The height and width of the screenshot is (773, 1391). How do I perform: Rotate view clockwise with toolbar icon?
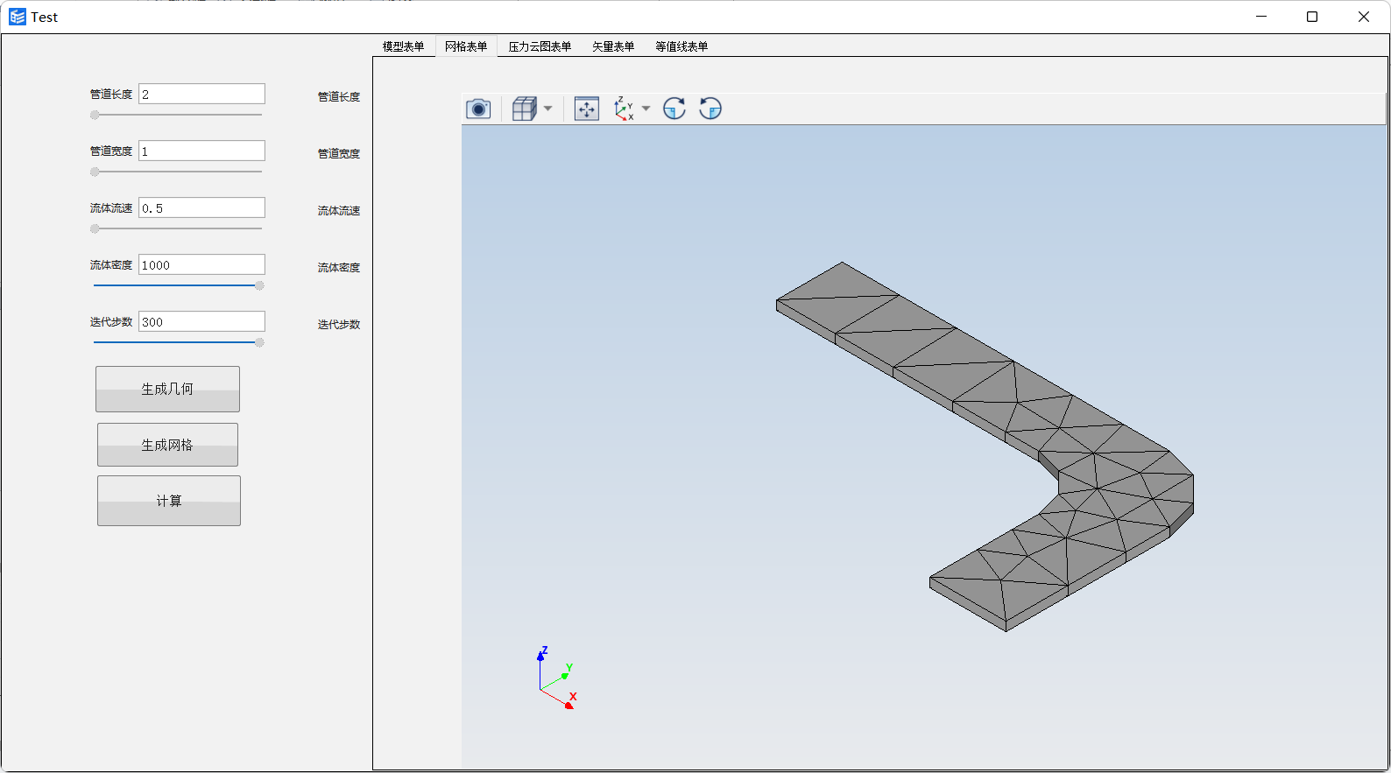tap(674, 109)
